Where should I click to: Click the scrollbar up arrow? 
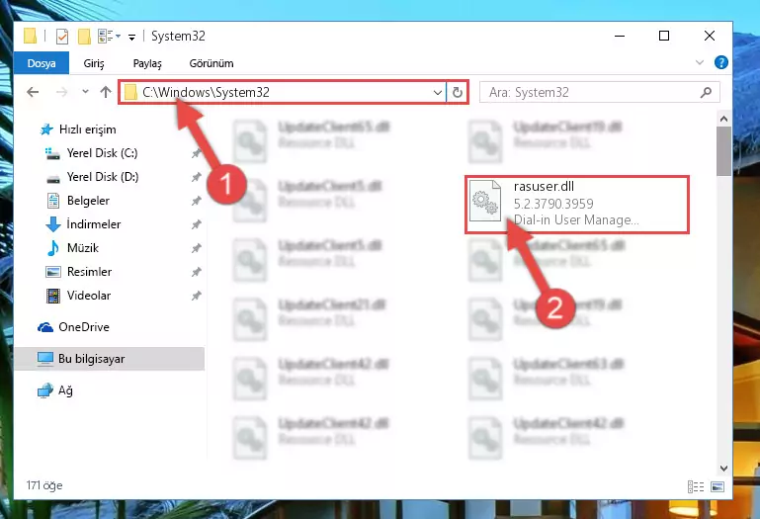click(x=723, y=119)
